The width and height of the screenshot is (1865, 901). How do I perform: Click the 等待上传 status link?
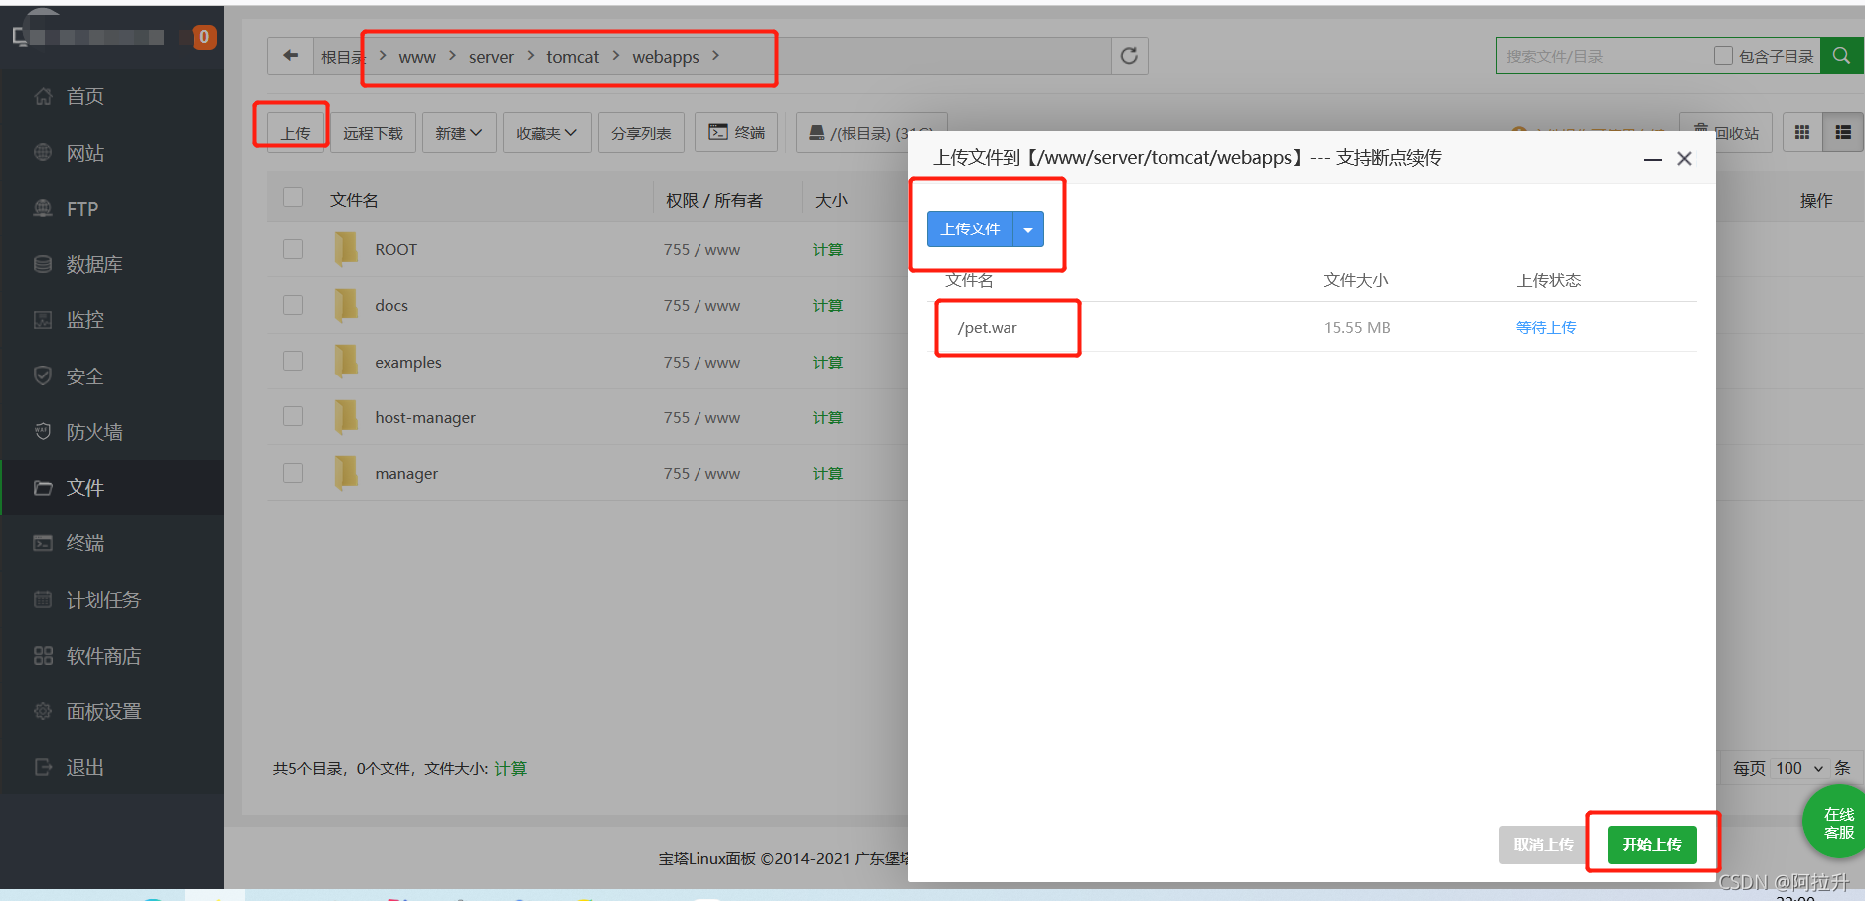pyautogui.click(x=1546, y=327)
